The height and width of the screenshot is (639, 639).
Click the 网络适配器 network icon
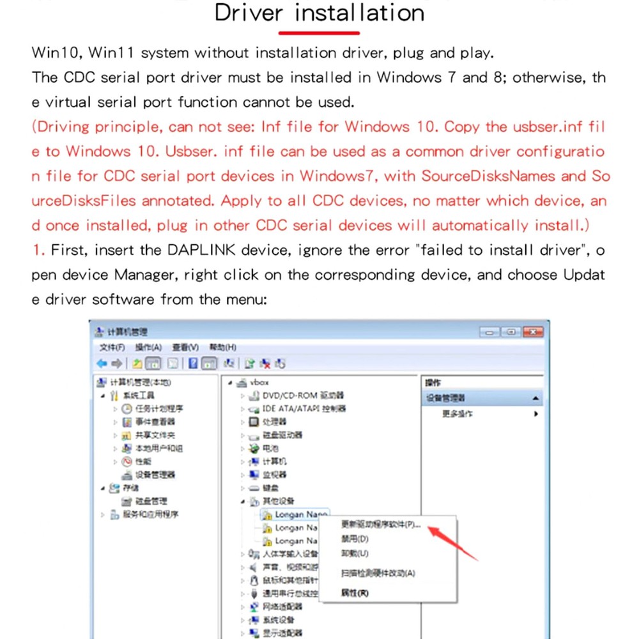point(254,607)
